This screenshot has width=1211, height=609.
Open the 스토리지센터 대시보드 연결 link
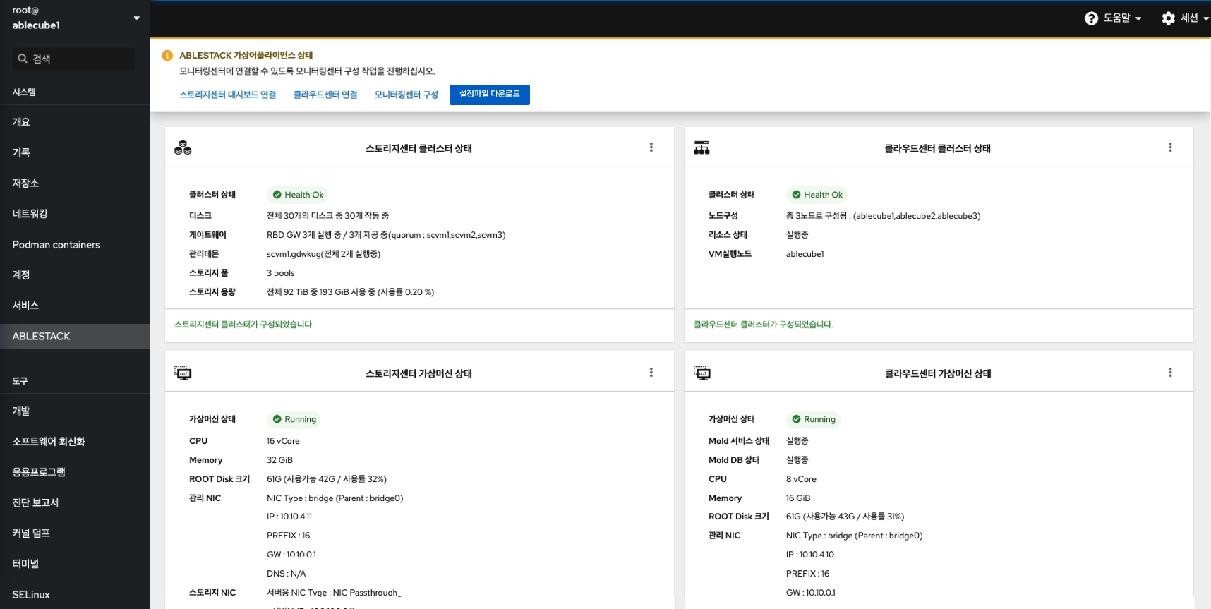[227, 95]
